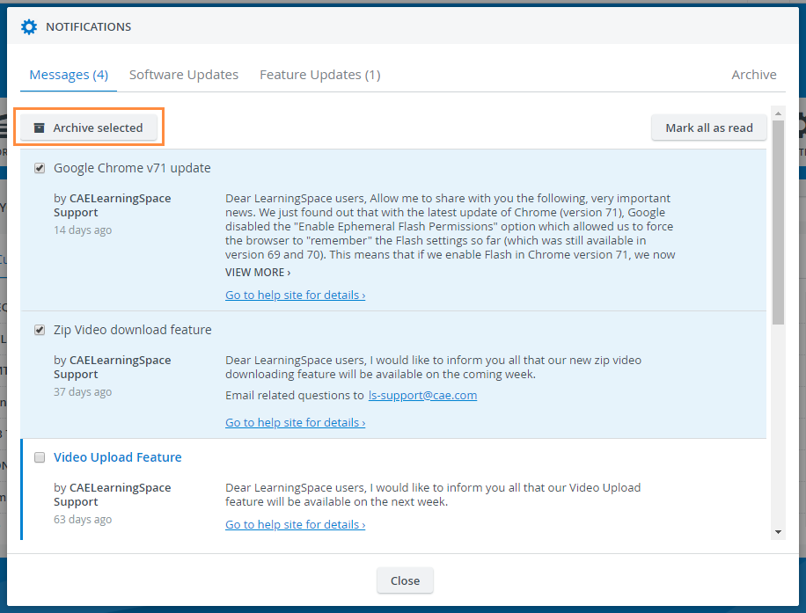Screen dimensions: 806x613
Task: Uncheck the Zip Video download feature checkbox
Action: point(40,330)
